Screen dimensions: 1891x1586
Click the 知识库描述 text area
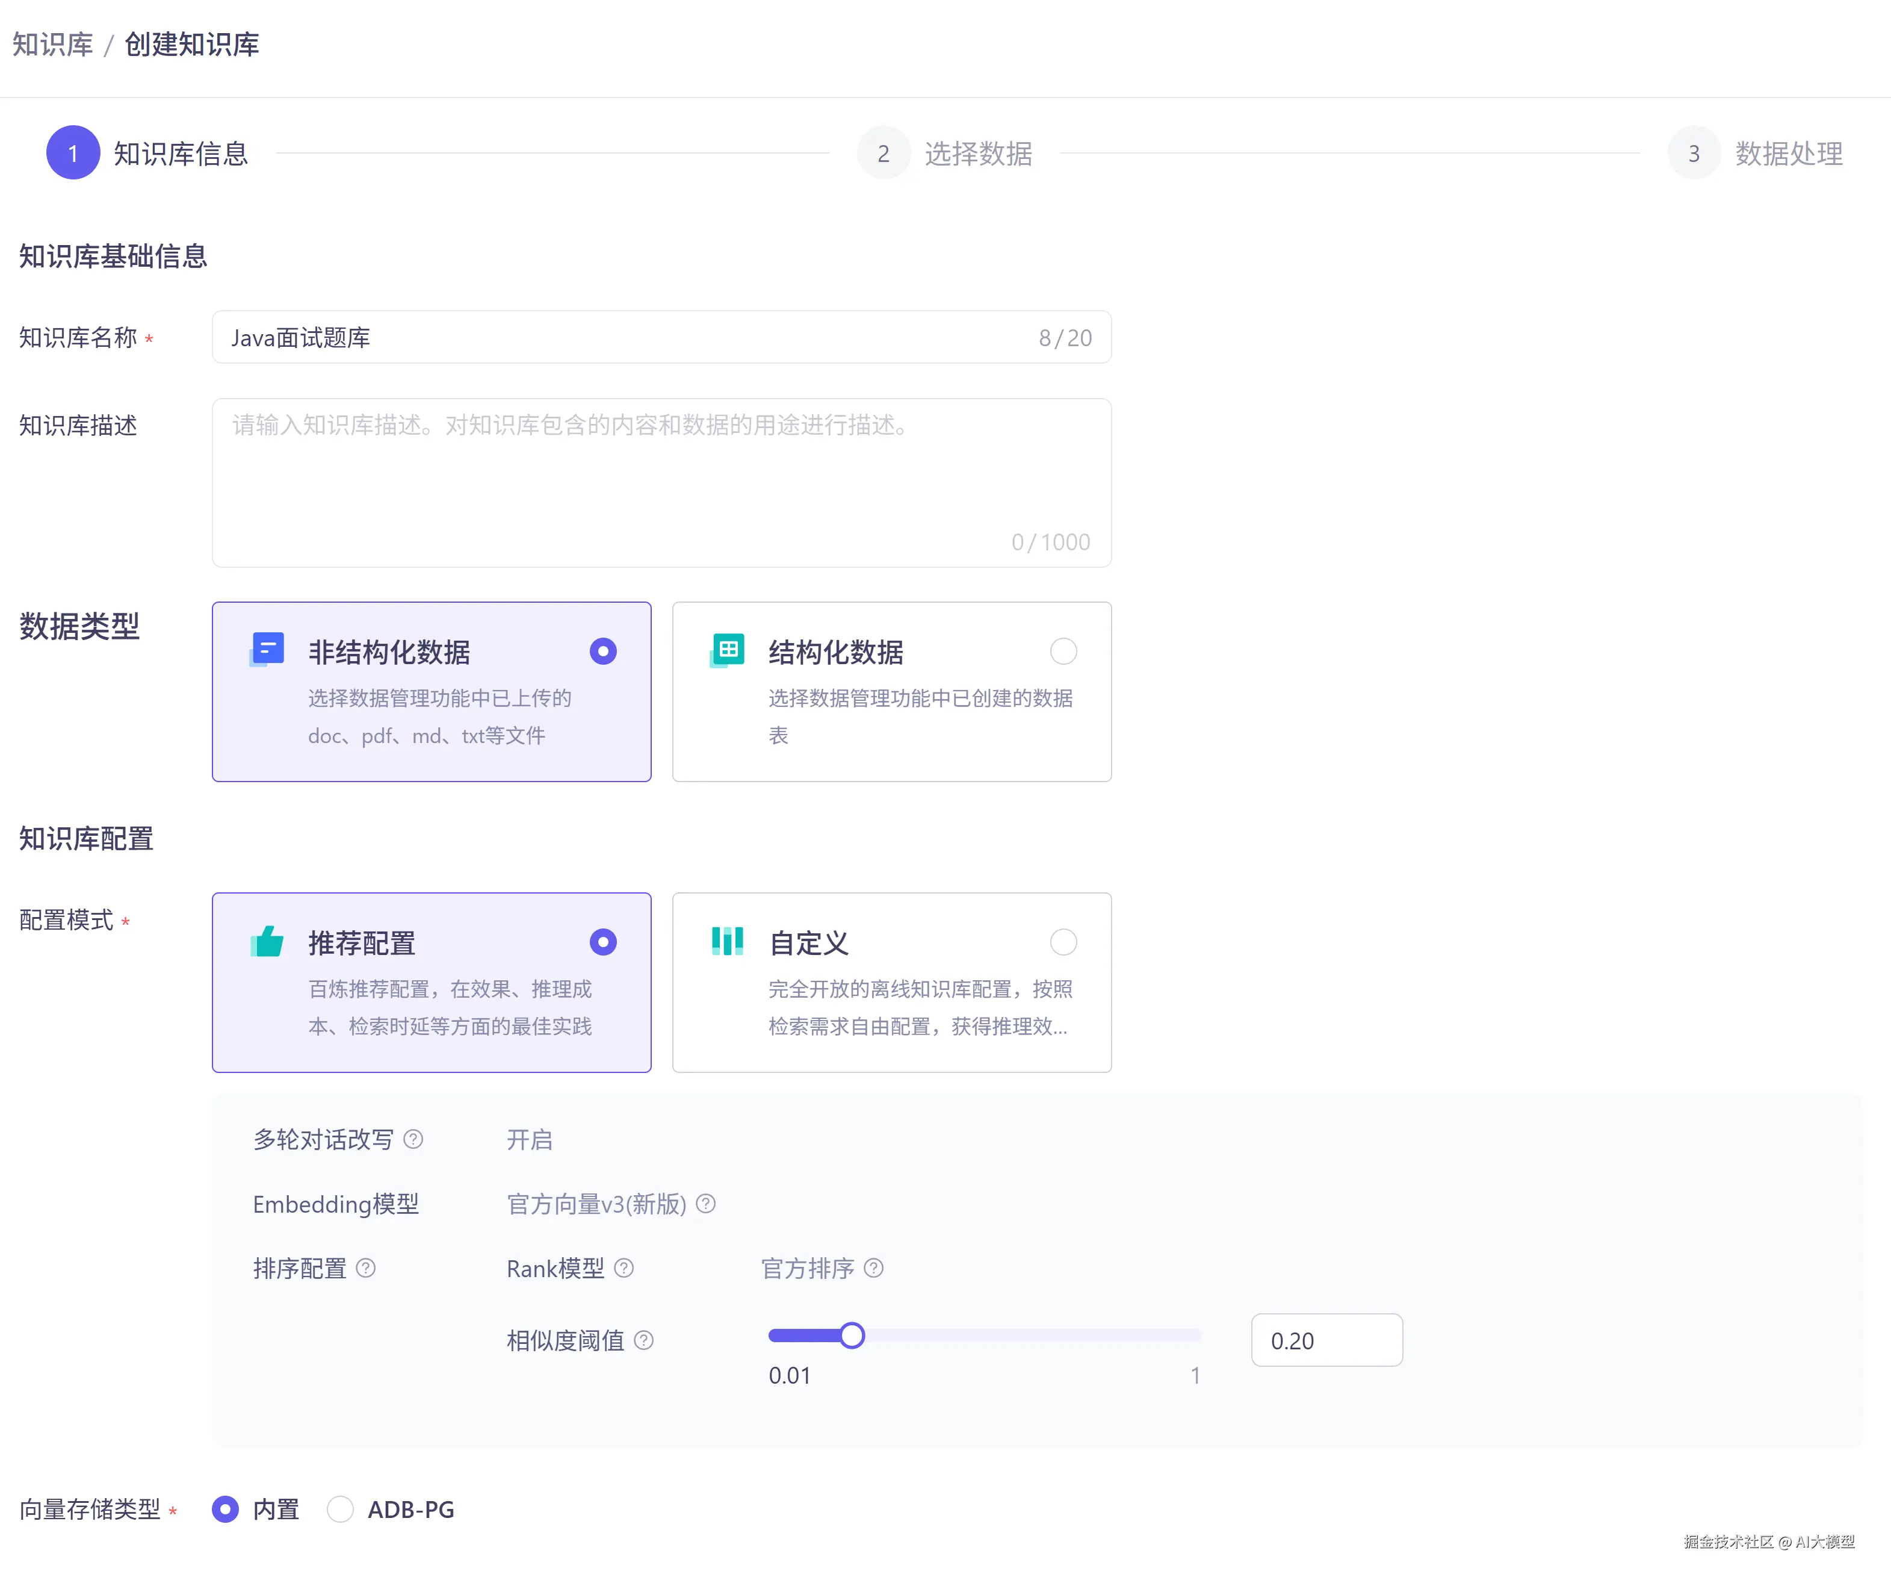(661, 483)
